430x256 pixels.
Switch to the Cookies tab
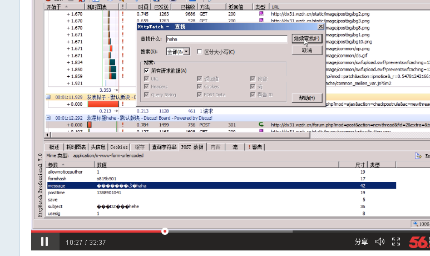tap(118, 147)
